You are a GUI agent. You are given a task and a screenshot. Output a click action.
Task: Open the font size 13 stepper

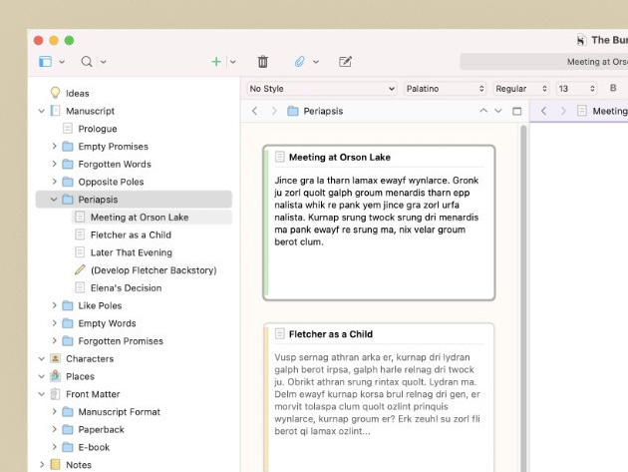pos(576,89)
